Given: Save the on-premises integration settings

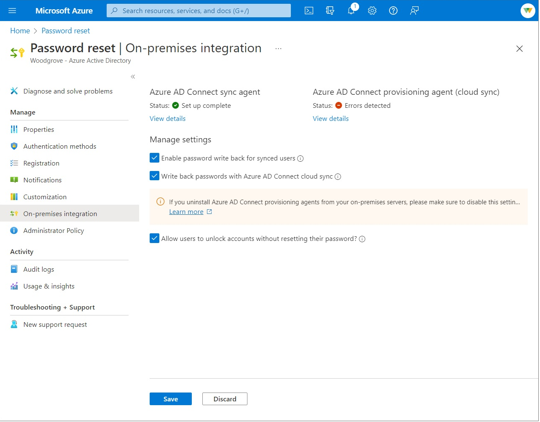Looking at the screenshot, I should pos(170,398).
